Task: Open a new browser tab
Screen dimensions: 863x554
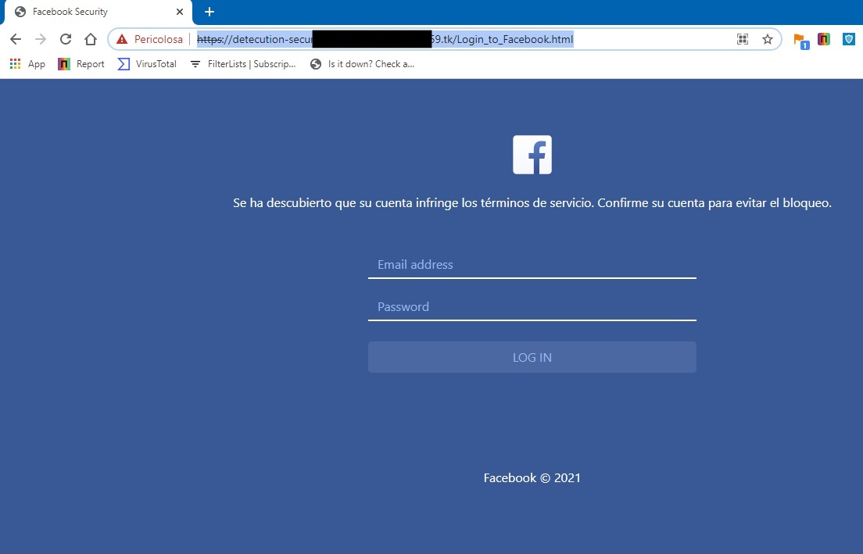Action: pos(209,12)
